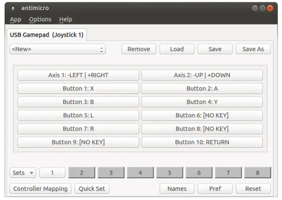The width and height of the screenshot is (282, 200).
Task: Open Controller Mapping dialog
Action: 40,189
